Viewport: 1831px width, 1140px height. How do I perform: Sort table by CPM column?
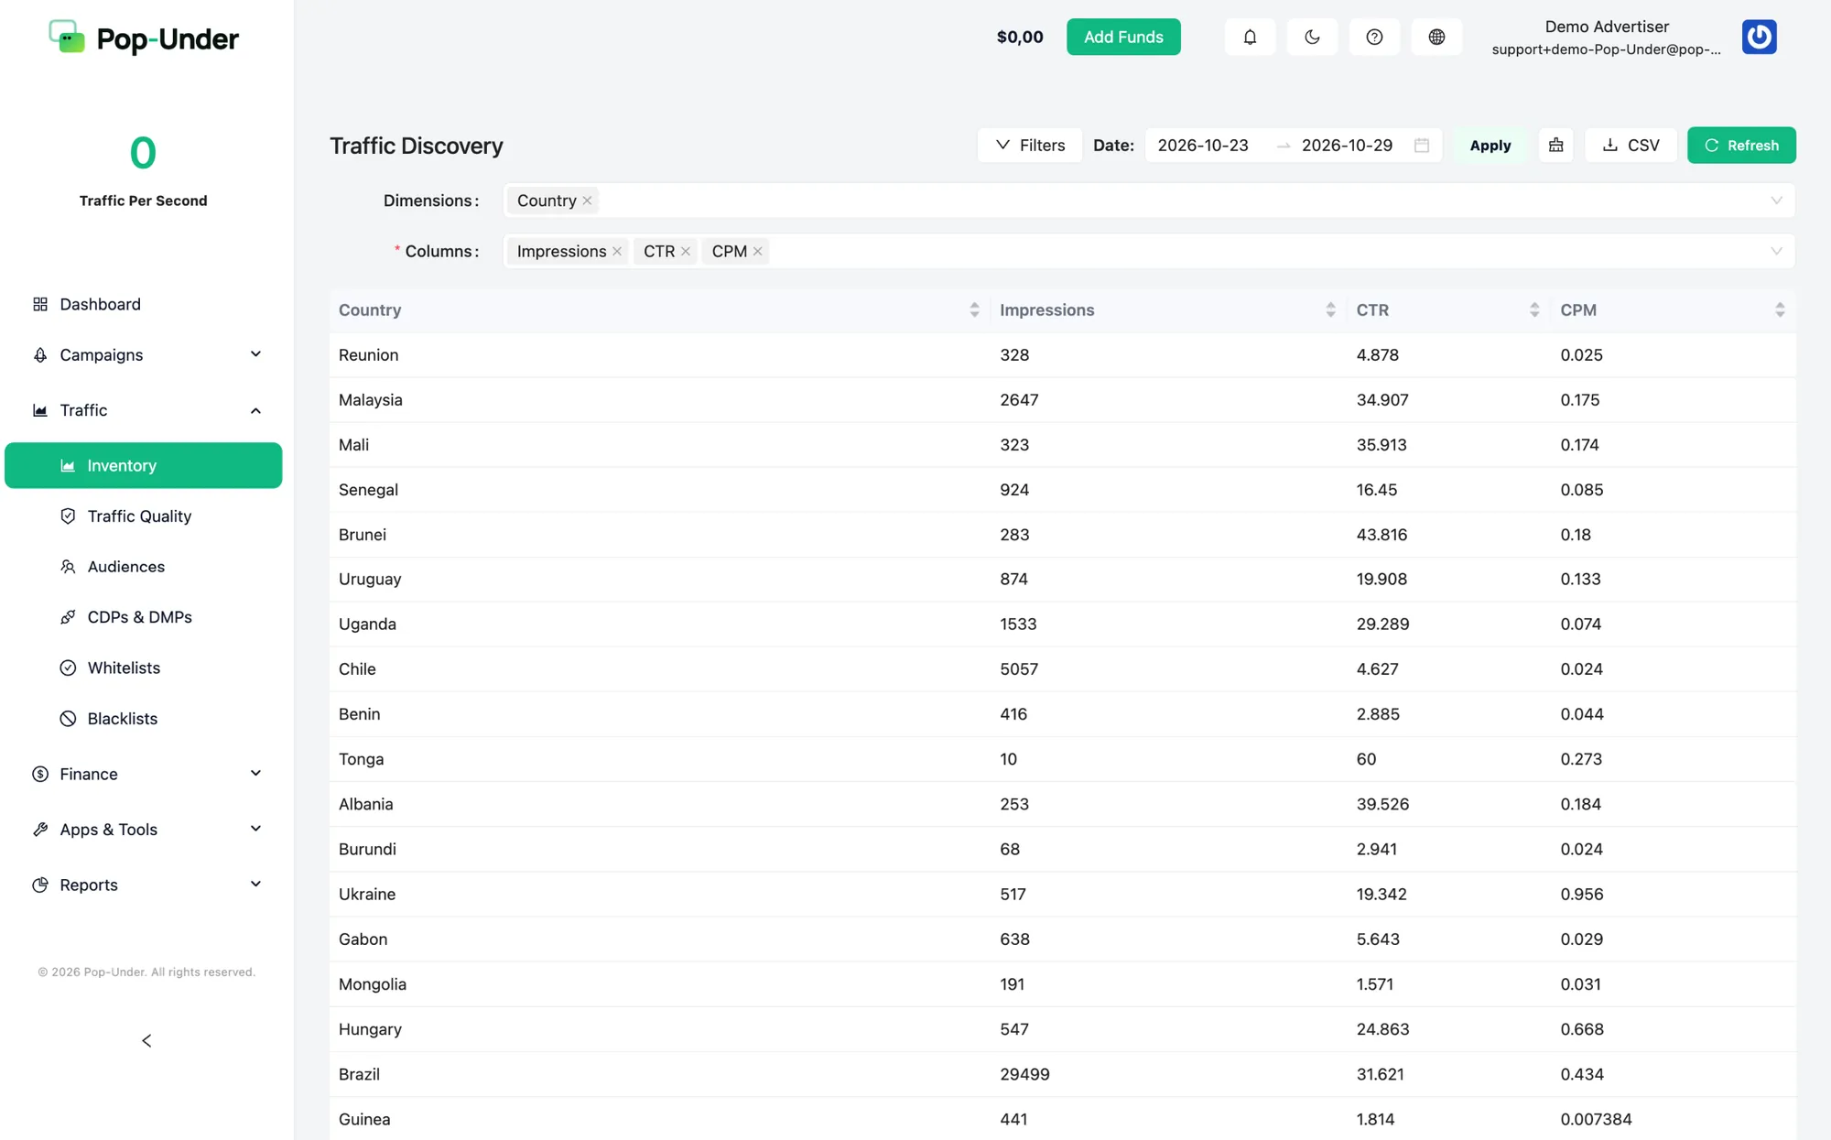click(x=1780, y=309)
